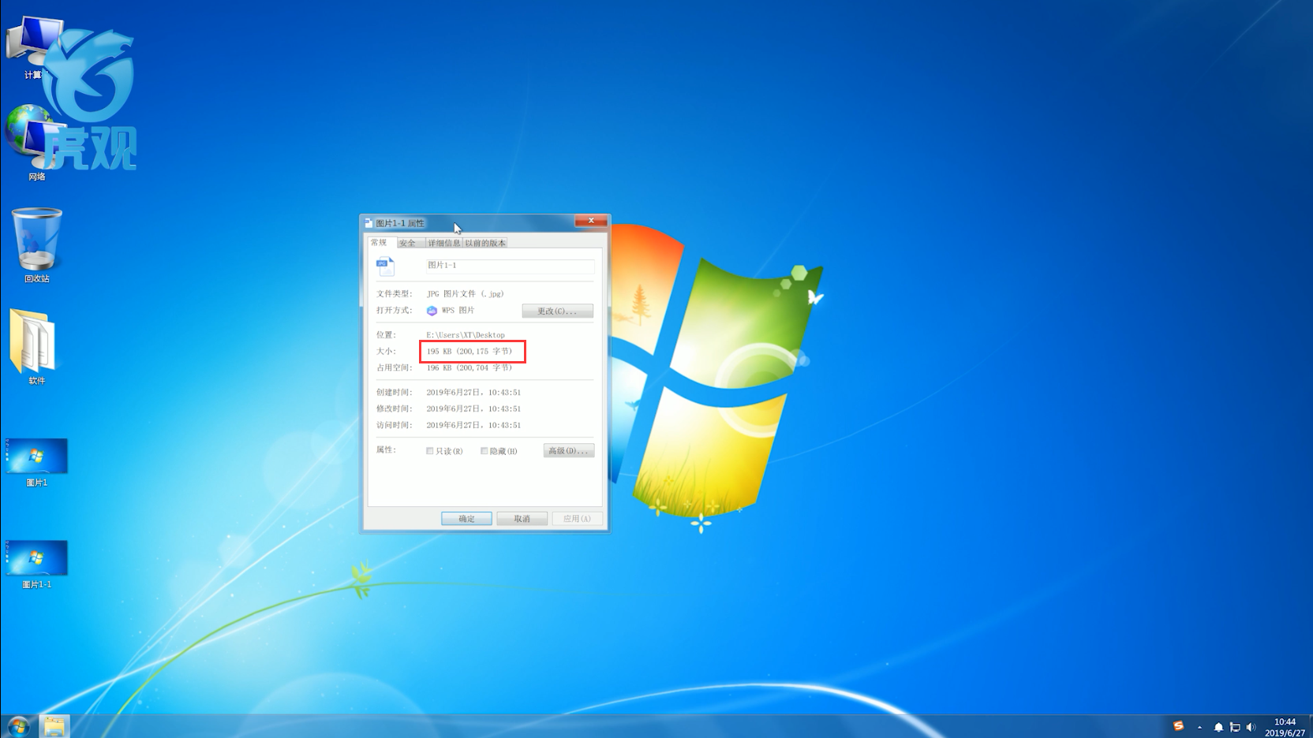Click the Show desktop strip on taskbar
Screen dimensions: 1313x738
click(x=1310, y=726)
